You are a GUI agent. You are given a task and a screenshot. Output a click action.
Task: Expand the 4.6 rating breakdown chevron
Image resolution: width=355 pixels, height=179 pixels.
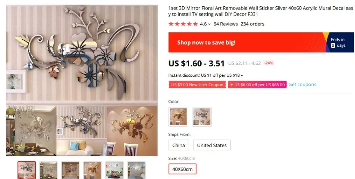[209, 24]
